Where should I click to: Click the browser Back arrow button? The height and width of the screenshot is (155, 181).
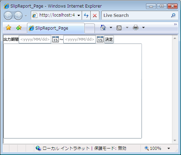(8, 15)
